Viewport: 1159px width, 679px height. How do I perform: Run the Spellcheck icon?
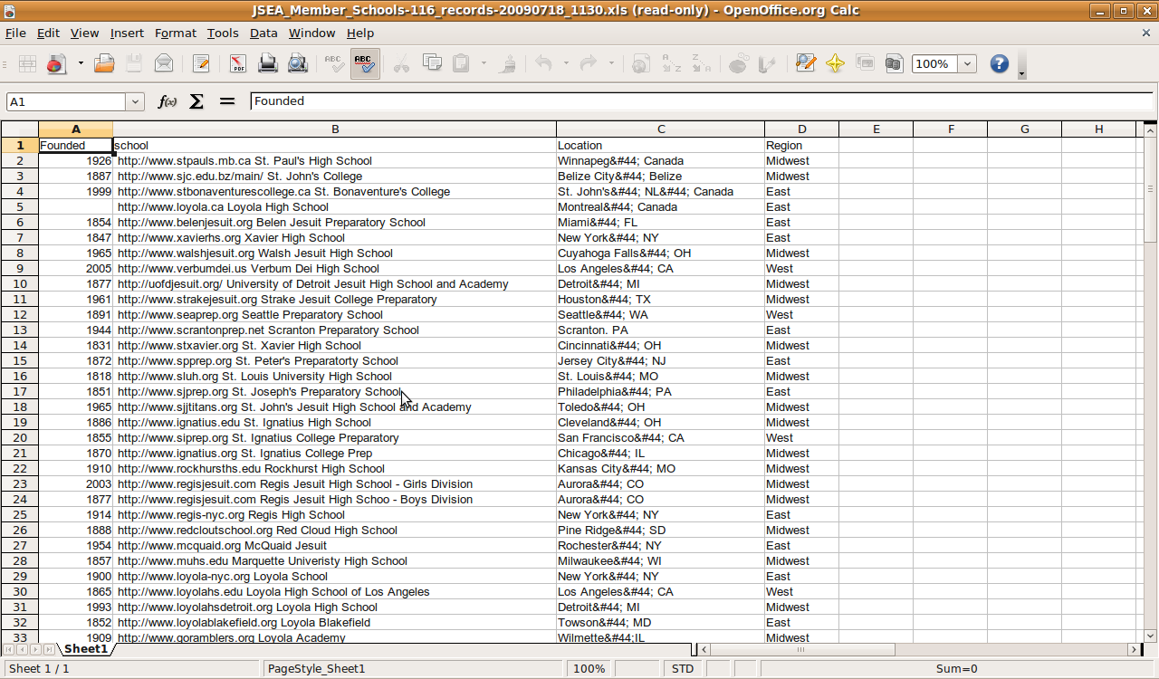[335, 63]
